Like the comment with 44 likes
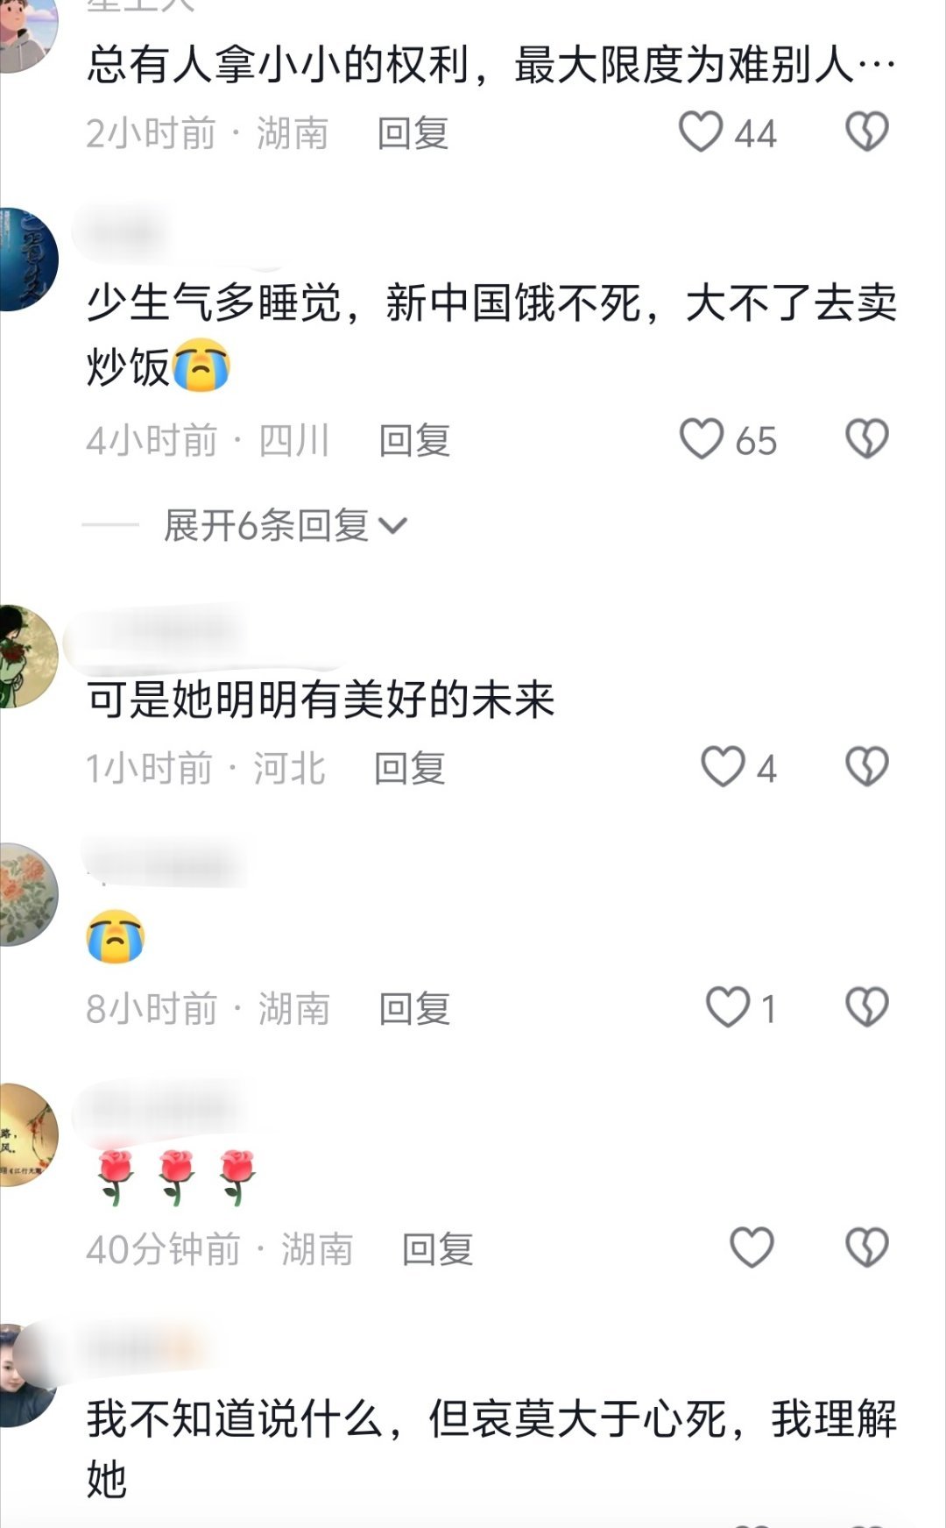946x1528 pixels. click(702, 132)
